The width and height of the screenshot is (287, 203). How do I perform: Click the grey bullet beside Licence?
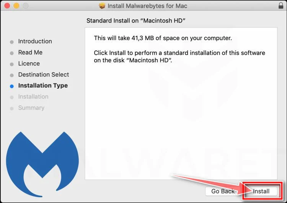coord(12,64)
